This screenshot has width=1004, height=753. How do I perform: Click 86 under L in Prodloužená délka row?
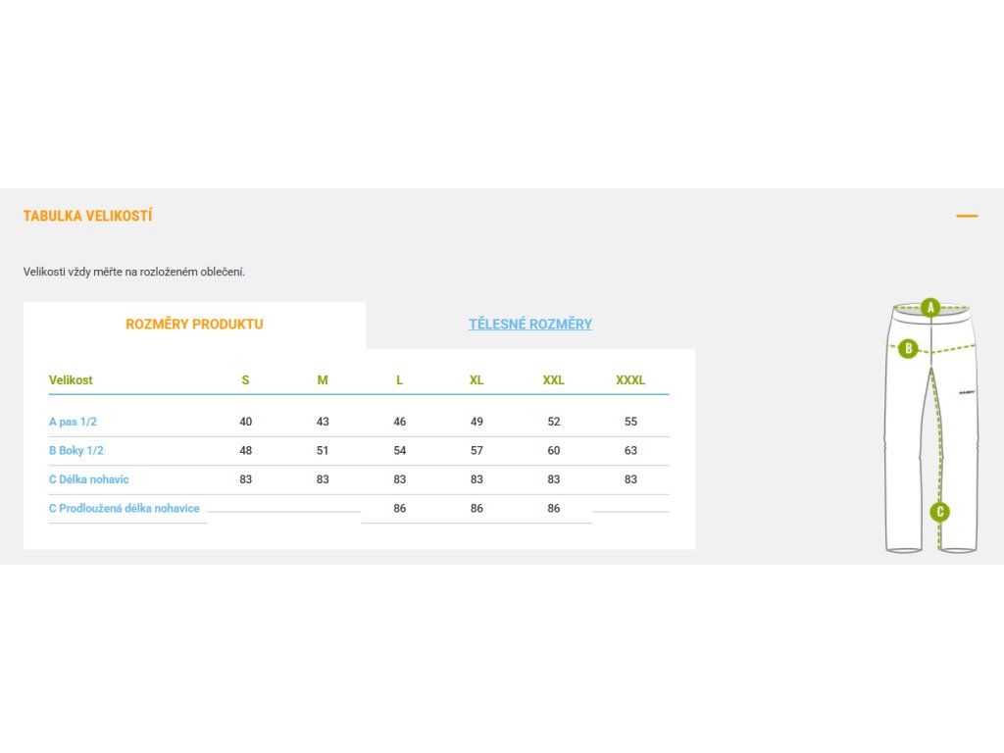point(400,509)
